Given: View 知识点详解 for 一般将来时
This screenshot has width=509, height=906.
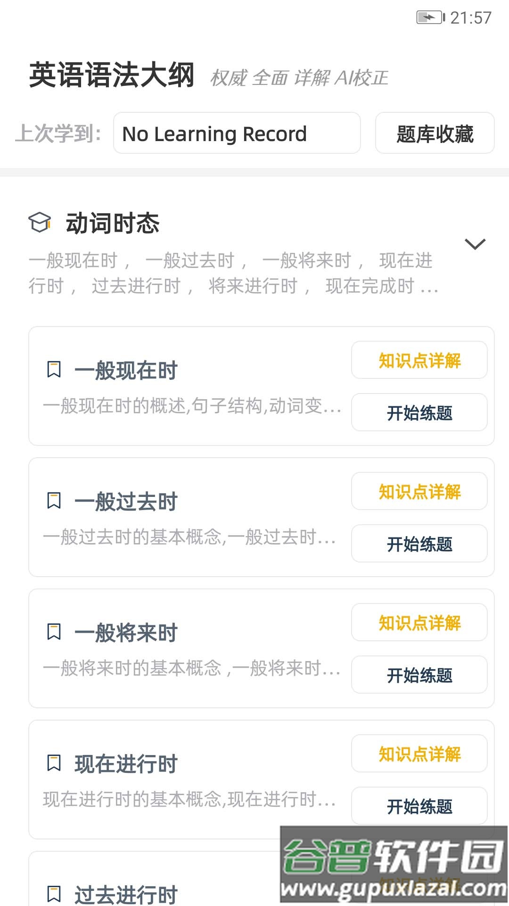Looking at the screenshot, I should 419,623.
